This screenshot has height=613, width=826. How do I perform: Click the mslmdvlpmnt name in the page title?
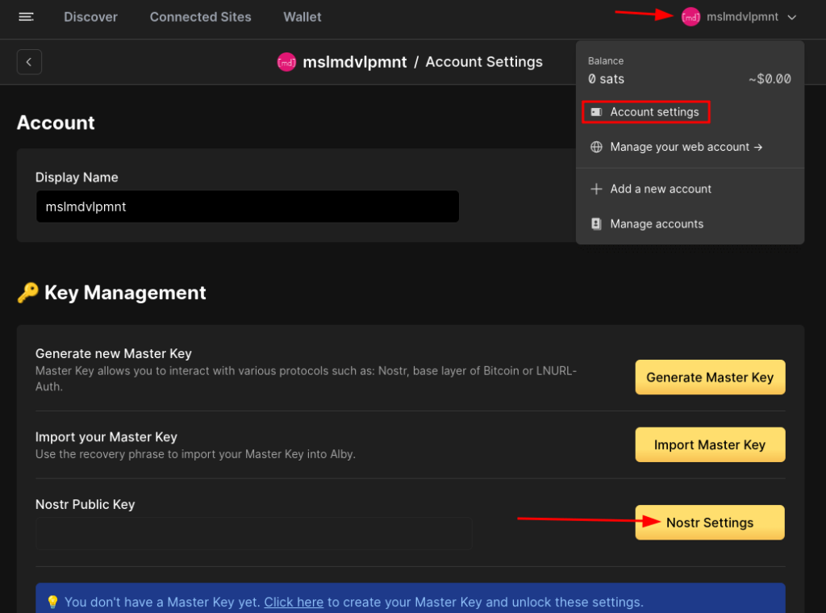[x=355, y=62]
